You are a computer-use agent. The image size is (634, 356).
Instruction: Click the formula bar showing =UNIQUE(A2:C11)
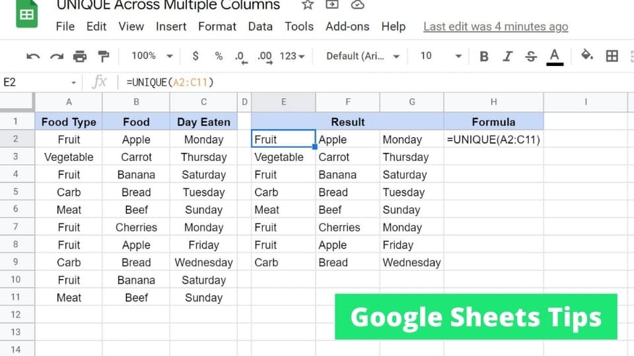click(x=376, y=82)
